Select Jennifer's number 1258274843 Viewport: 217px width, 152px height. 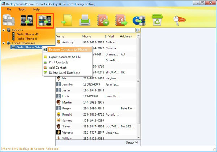[92, 84]
